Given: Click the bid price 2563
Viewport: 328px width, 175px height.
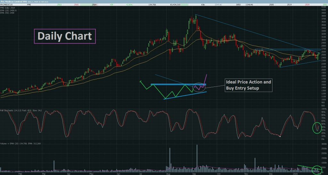Looking at the screenshot, I should point(59,4).
